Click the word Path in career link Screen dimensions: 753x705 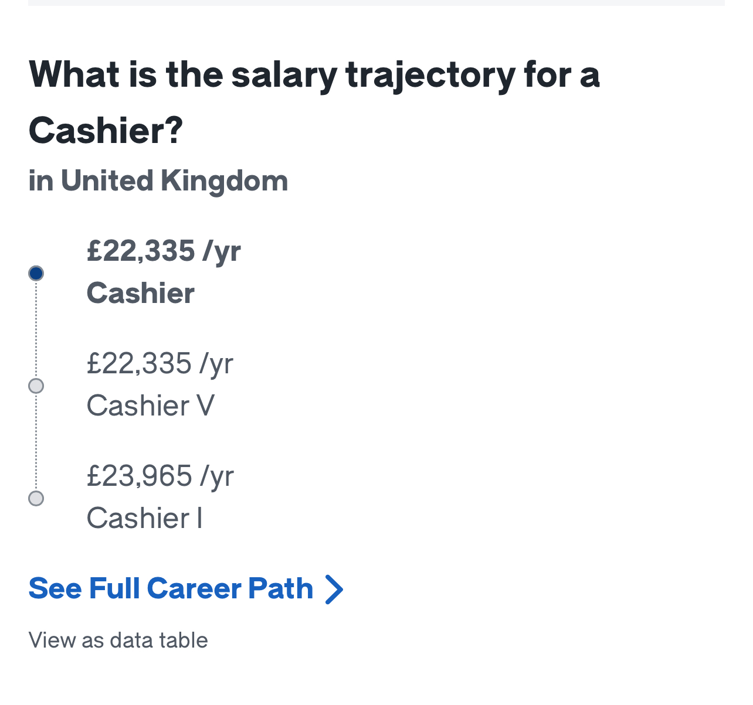pos(280,588)
